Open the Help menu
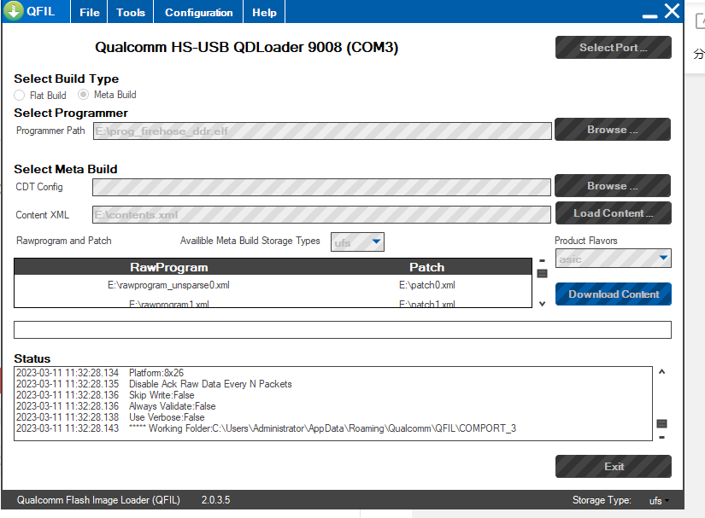705x518 pixels. pyautogui.click(x=264, y=13)
